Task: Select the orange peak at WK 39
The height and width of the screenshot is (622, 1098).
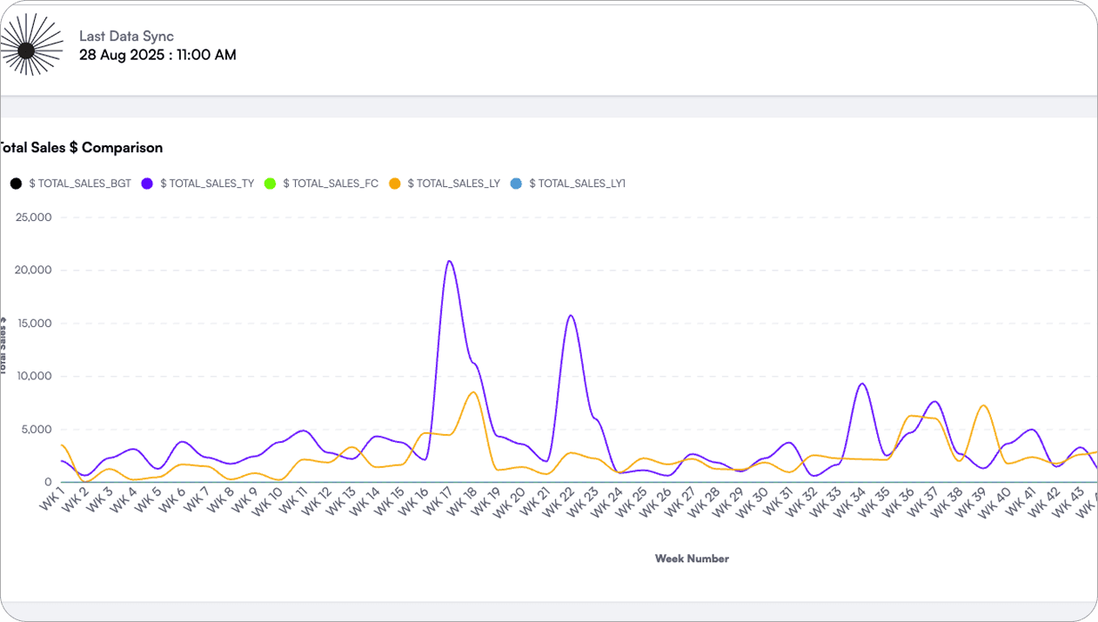Action: [982, 405]
